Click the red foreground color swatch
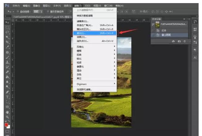 click(6, 125)
